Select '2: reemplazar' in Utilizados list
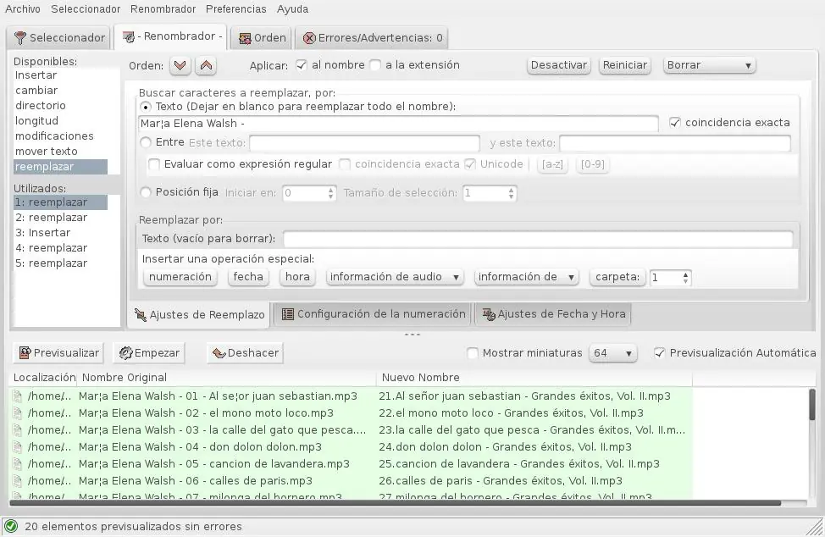 tap(51, 218)
